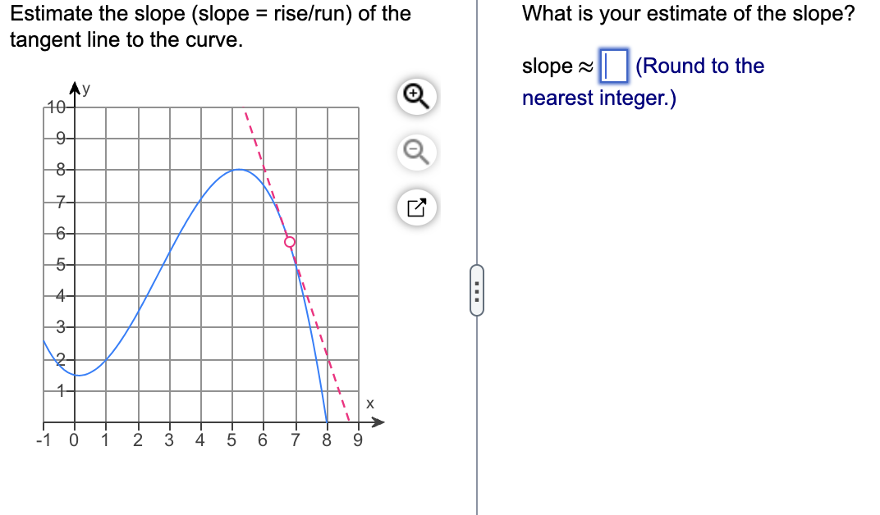Select the open circle marker on the tangent point
The width and height of the screenshot is (880, 515).
pyautogui.click(x=289, y=242)
